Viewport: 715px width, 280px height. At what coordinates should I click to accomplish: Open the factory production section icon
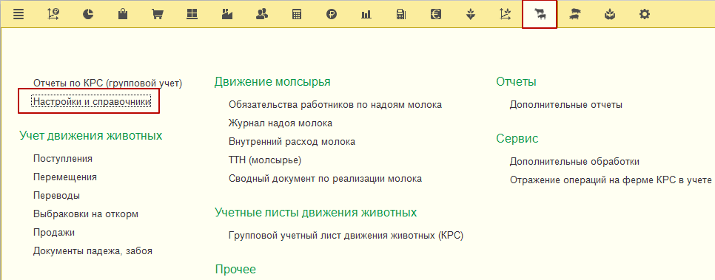point(227,15)
